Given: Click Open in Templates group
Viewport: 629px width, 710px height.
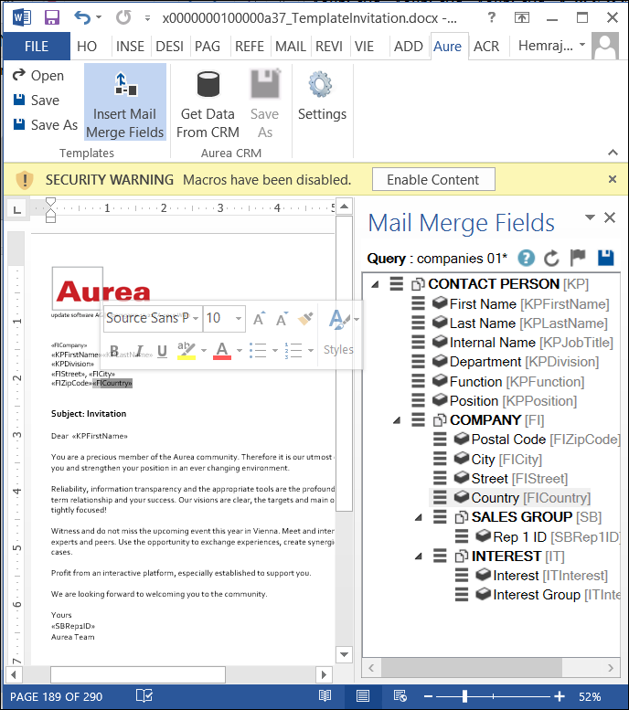Looking at the screenshot, I should point(38,75).
